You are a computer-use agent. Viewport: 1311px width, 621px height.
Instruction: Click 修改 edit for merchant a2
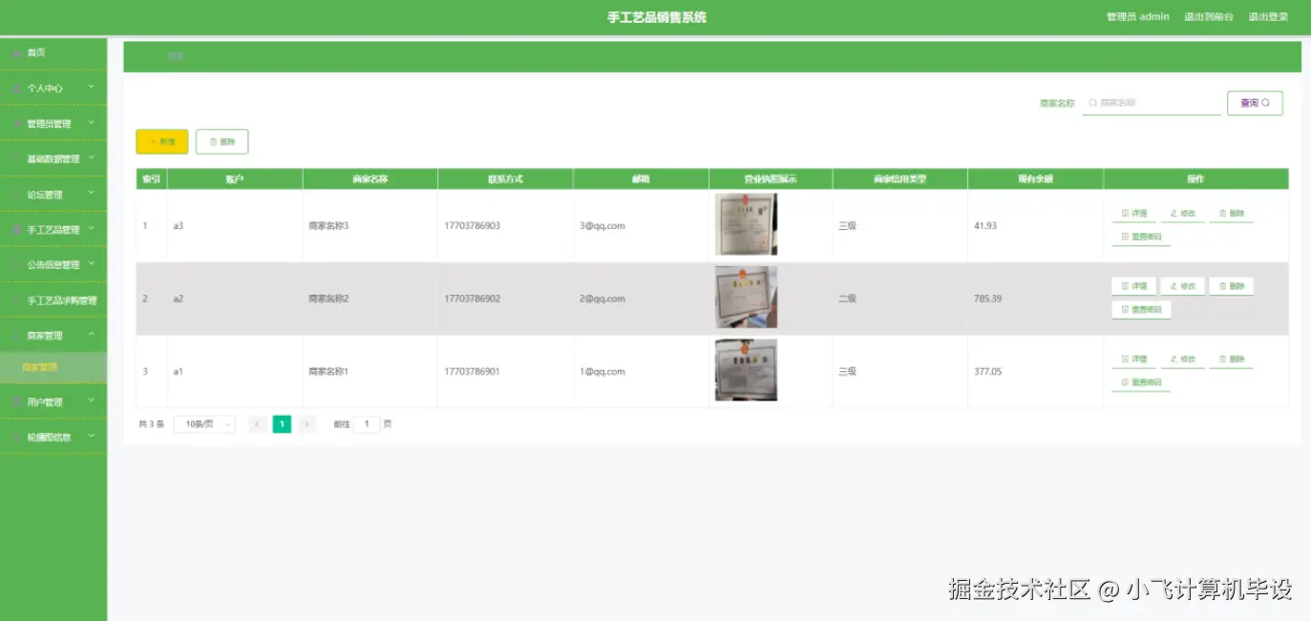pos(1182,286)
